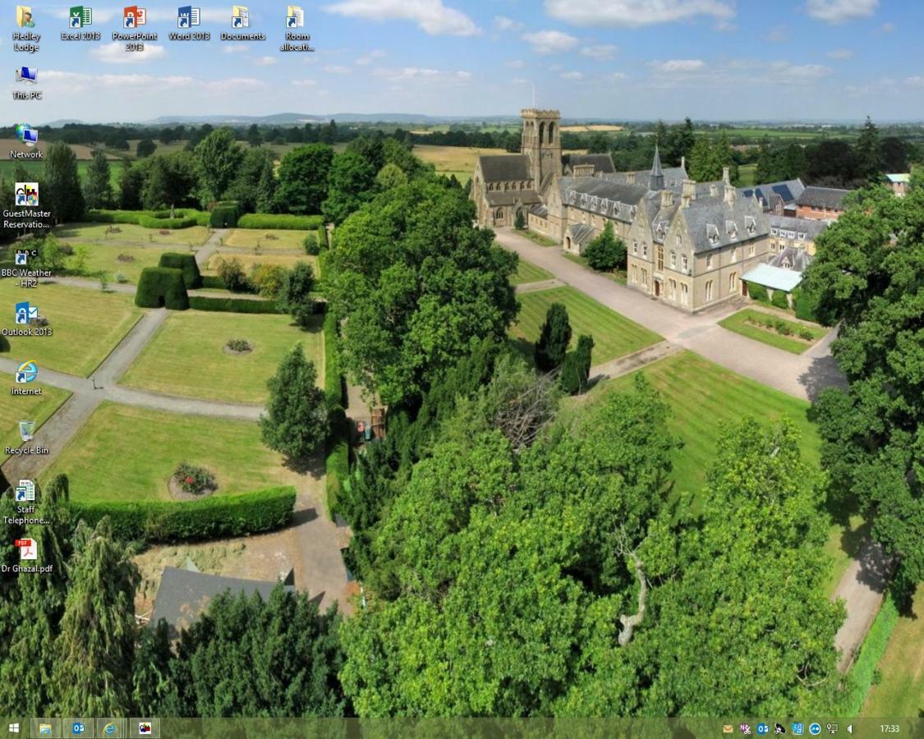Click the OneNote clipper tray icon
The width and height of the screenshot is (924, 739).
pyautogui.click(x=745, y=729)
